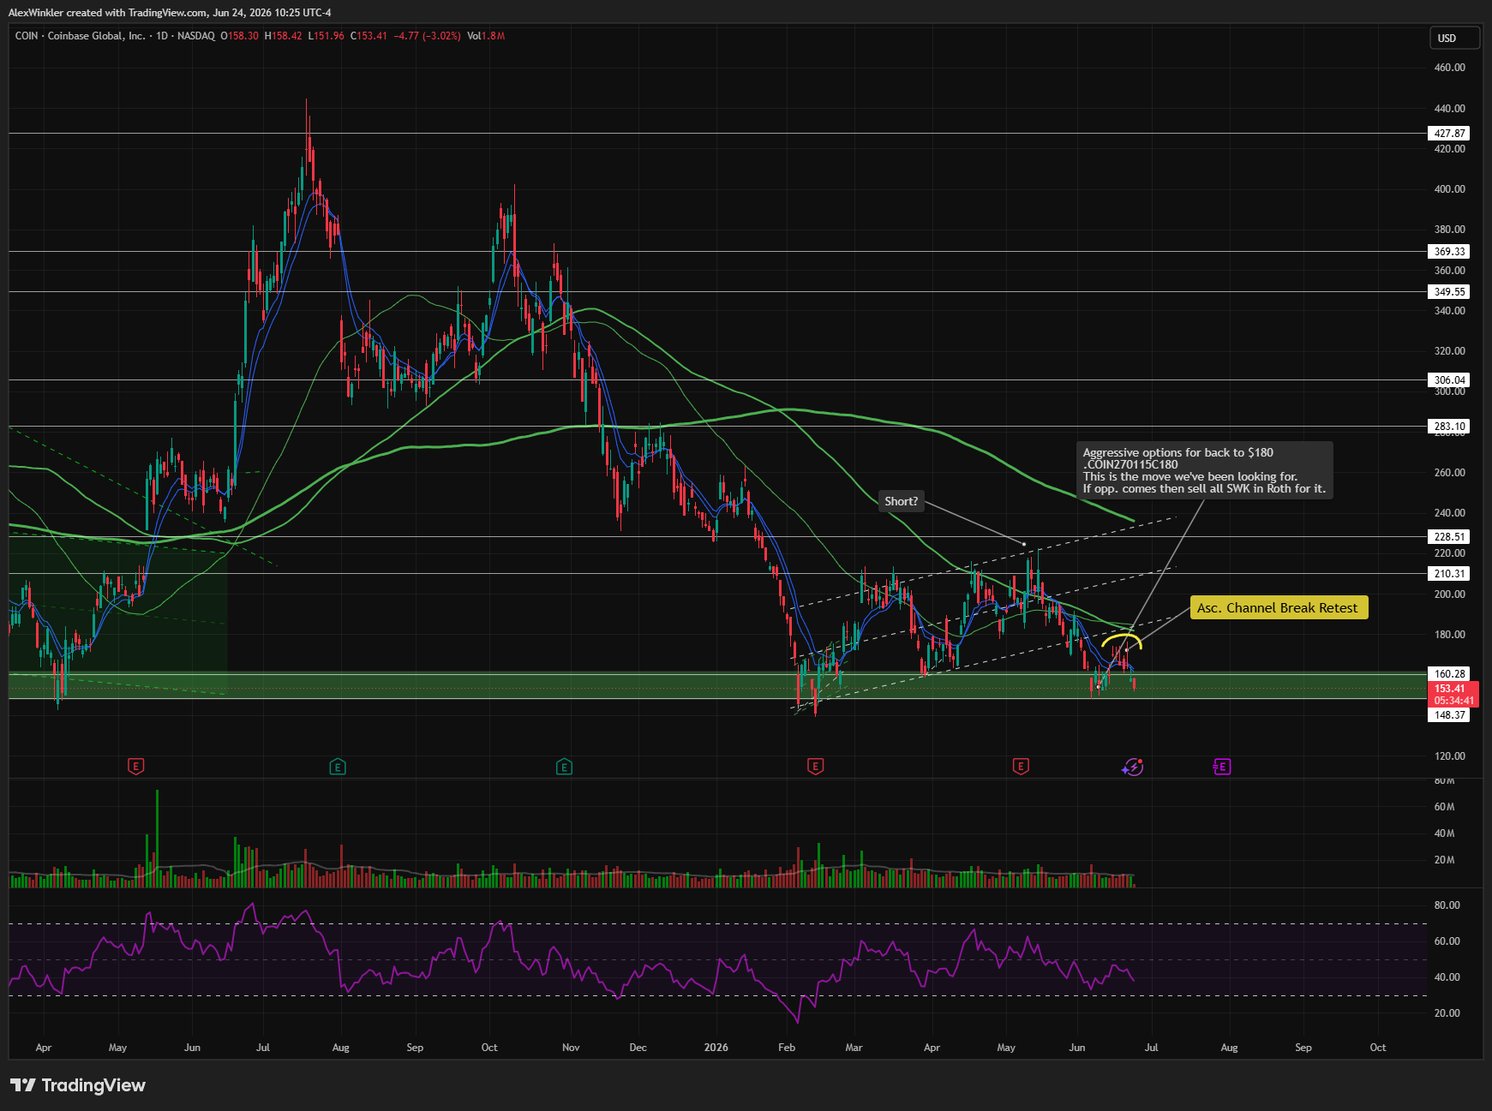Click the 2026 year label on time axis
The height and width of the screenshot is (1111, 1492).
tap(716, 1048)
